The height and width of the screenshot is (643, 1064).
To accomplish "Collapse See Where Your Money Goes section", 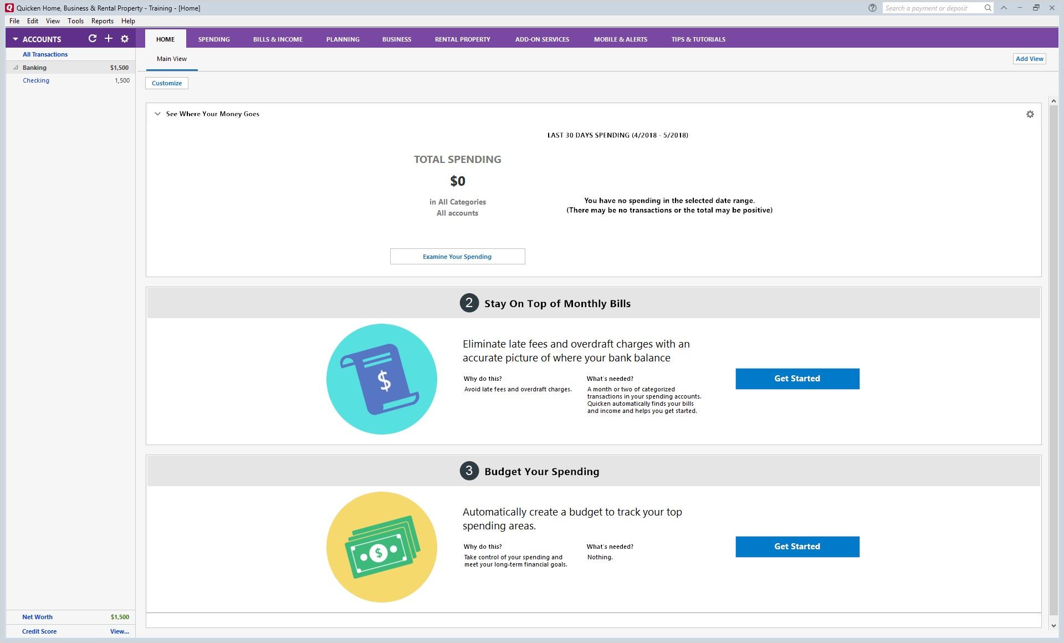I will coord(157,114).
